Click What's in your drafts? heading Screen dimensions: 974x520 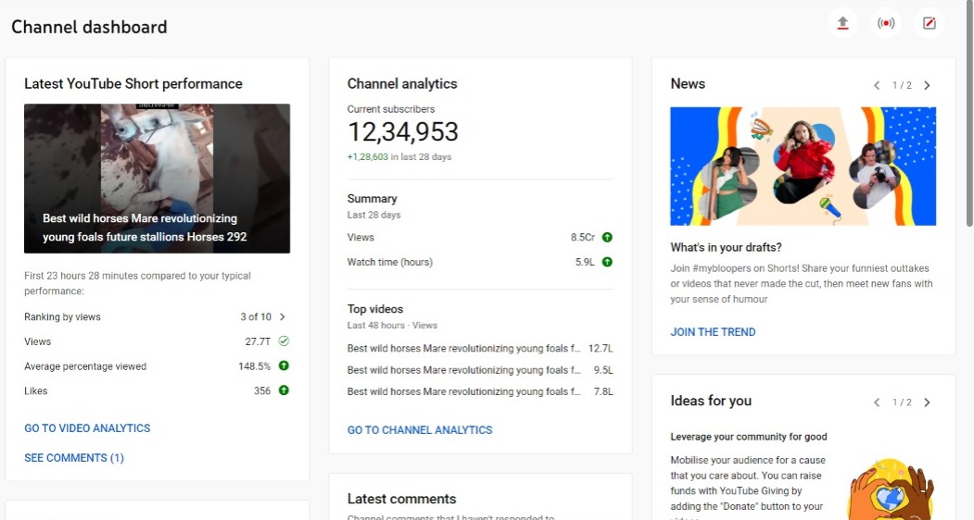point(727,247)
